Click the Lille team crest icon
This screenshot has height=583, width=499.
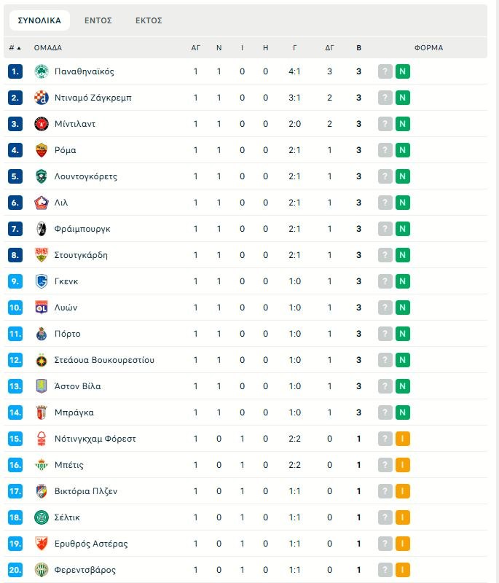click(41, 203)
